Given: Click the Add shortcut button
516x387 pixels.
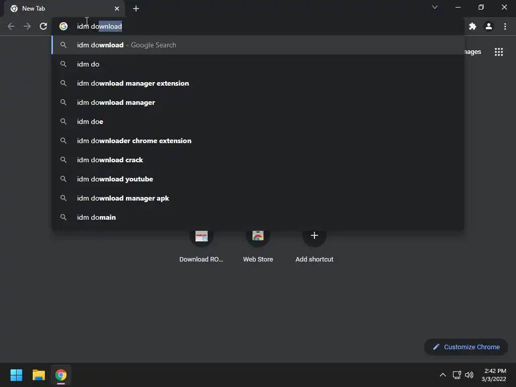Looking at the screenshot, I should click(x=314, y=246).
